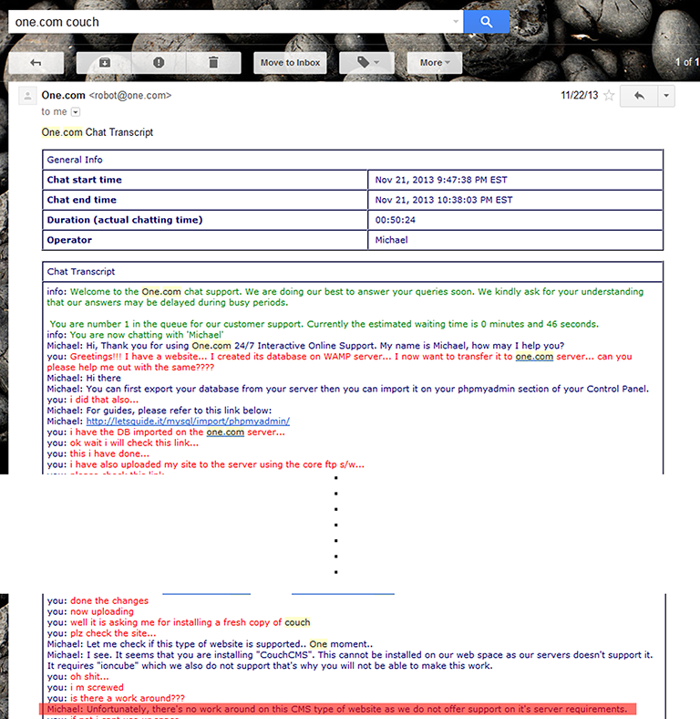Screen dimensions: 700x719
Task: Report this email as spam
Action: 159,63
